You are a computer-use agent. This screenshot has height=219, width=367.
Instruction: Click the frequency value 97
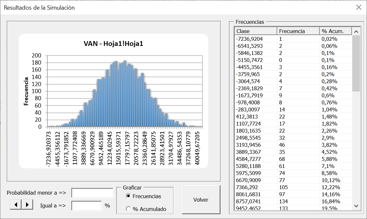point(282,194)
